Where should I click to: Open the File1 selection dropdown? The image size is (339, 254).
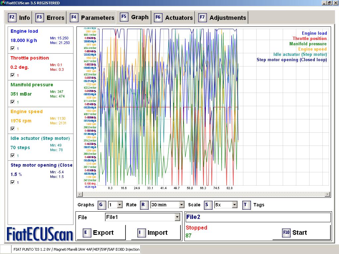click(177, 217)
